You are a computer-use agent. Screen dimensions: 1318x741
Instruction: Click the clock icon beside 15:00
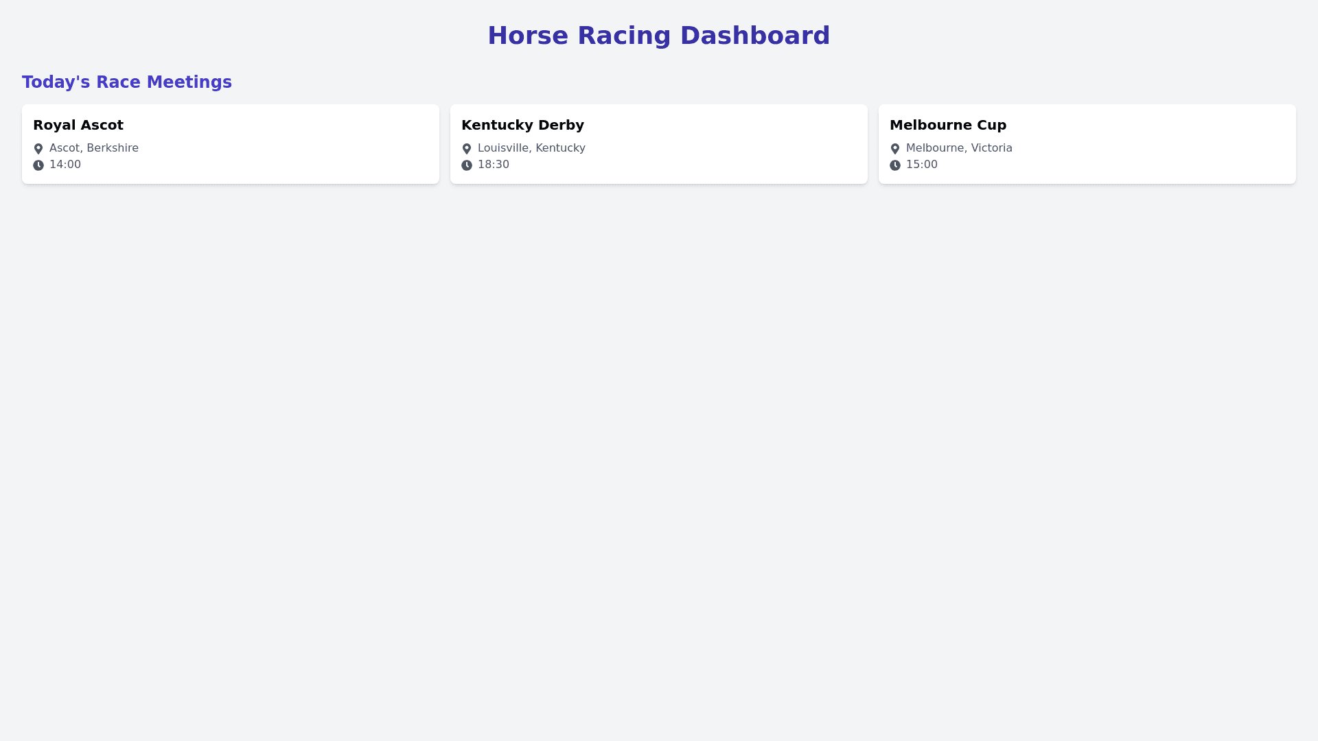tap(895, 165)
